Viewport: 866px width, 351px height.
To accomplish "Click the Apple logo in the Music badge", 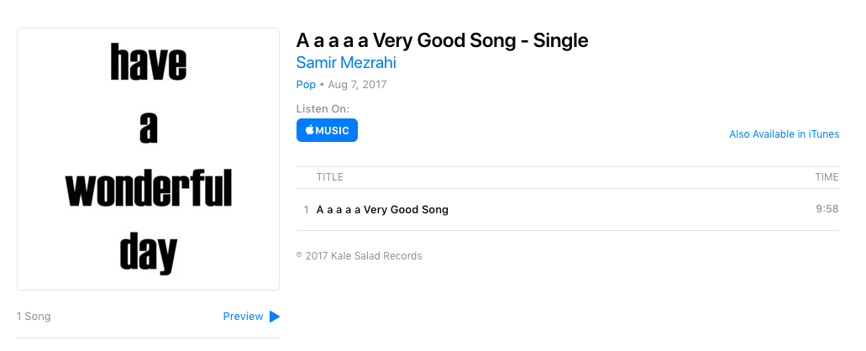I will (309, 130).
